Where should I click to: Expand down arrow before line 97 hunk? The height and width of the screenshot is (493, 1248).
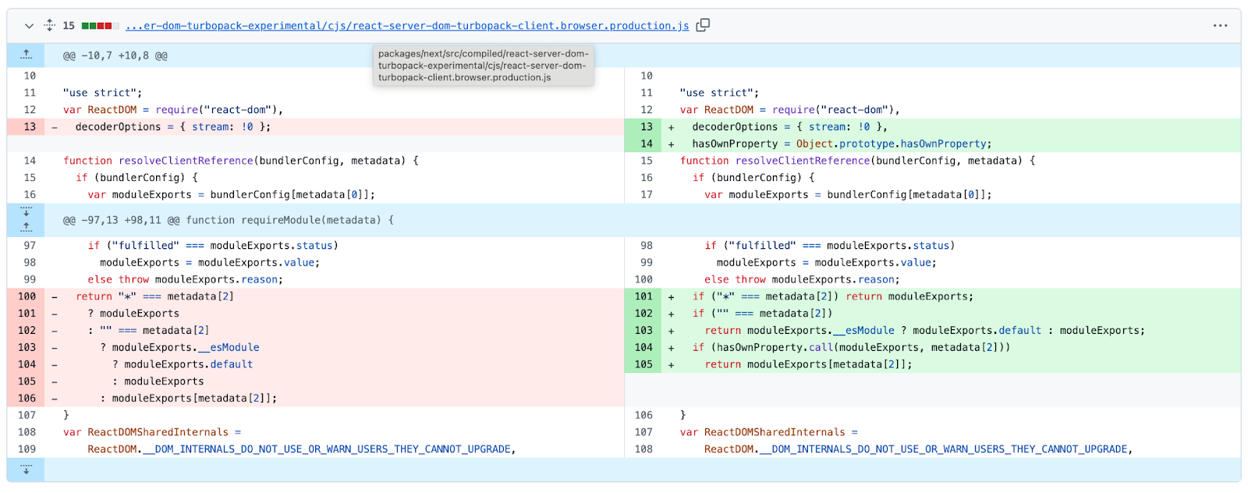(x=26, y=212)
